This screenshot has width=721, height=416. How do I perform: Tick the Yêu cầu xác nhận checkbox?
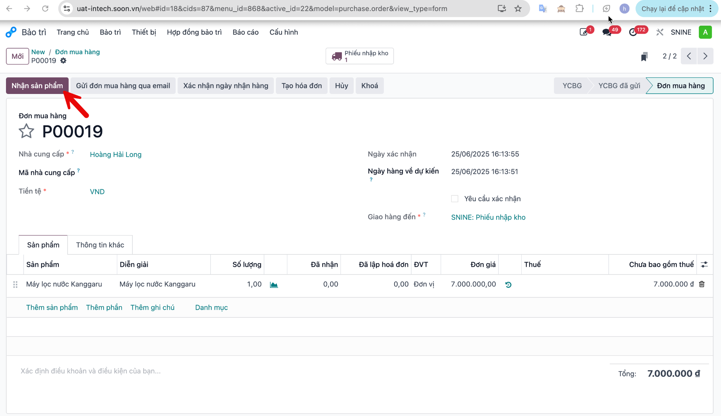454,198
